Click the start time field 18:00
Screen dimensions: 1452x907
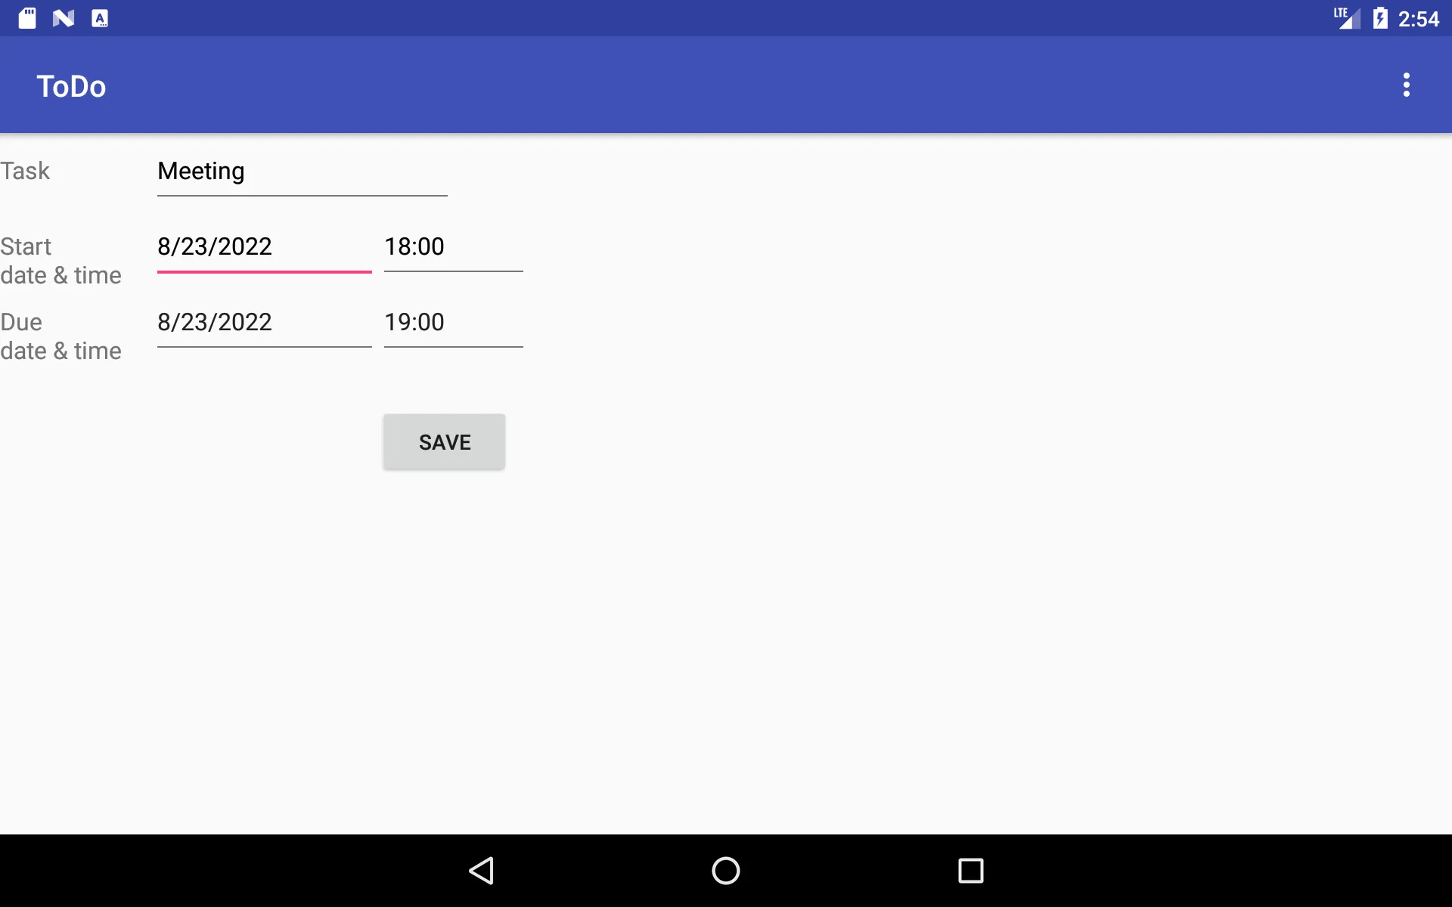pos(454,246)
